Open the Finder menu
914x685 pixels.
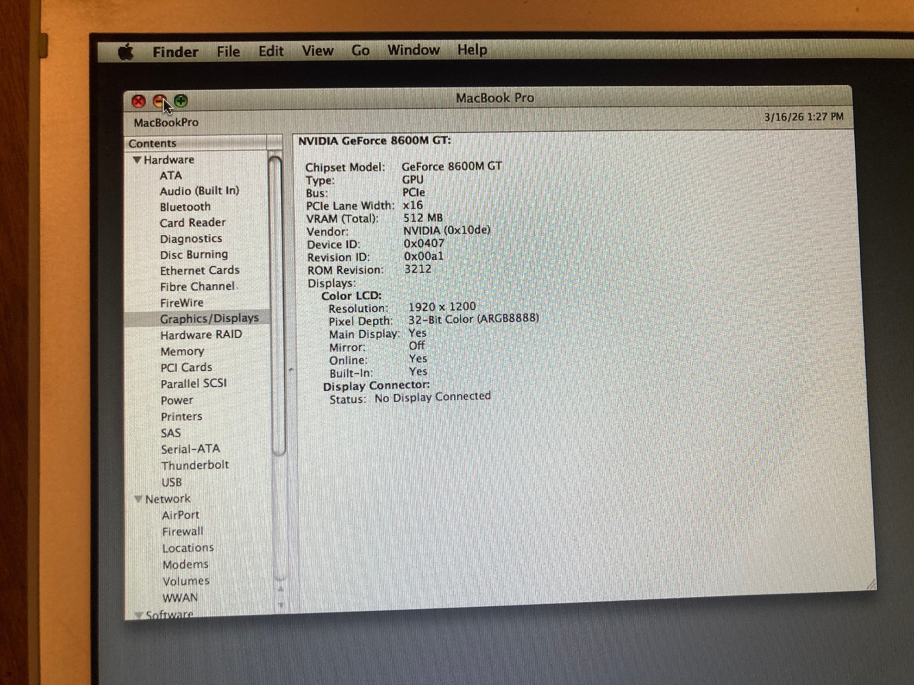click(x=175, y=52)
